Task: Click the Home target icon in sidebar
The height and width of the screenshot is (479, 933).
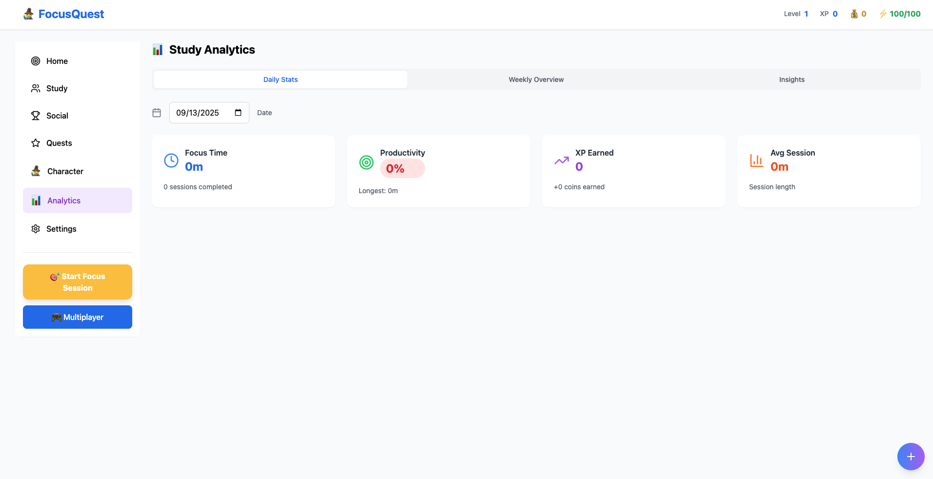Action: (36, 61)
